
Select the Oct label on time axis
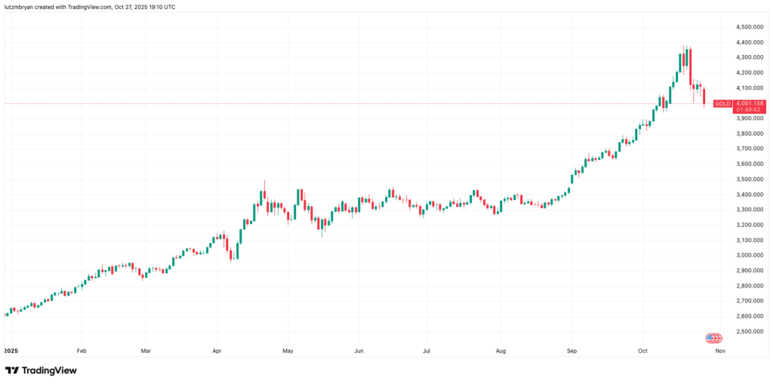(x=642, y=351)
